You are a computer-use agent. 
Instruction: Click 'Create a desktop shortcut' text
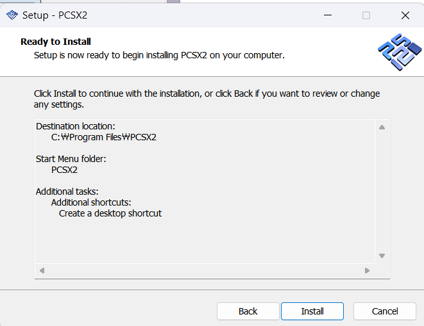pyautogui.click(x=110, y=213)
